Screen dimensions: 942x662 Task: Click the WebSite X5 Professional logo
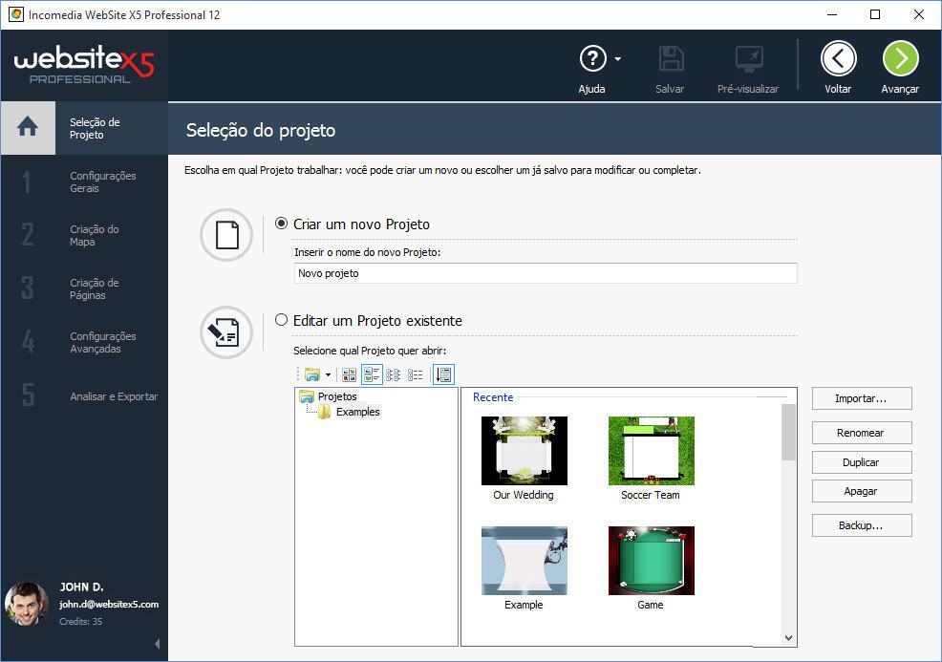(x=84, y=64)
